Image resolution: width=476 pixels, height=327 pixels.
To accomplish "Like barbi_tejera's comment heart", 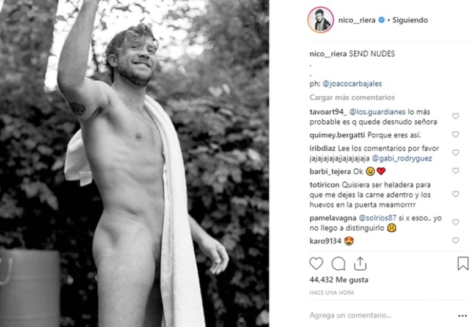I will pyautogui.click(x=455, y=171).
